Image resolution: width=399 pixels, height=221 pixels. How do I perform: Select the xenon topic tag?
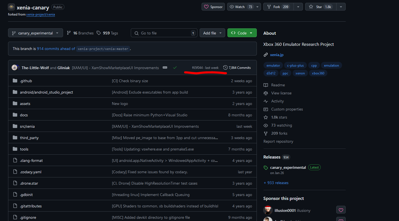pos(300,73)
